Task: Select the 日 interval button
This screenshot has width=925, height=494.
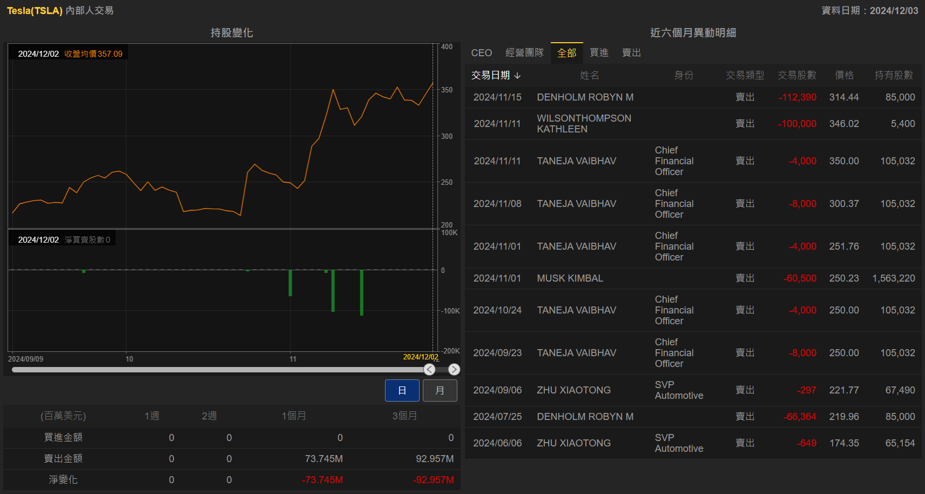Action: coord(402,390)
